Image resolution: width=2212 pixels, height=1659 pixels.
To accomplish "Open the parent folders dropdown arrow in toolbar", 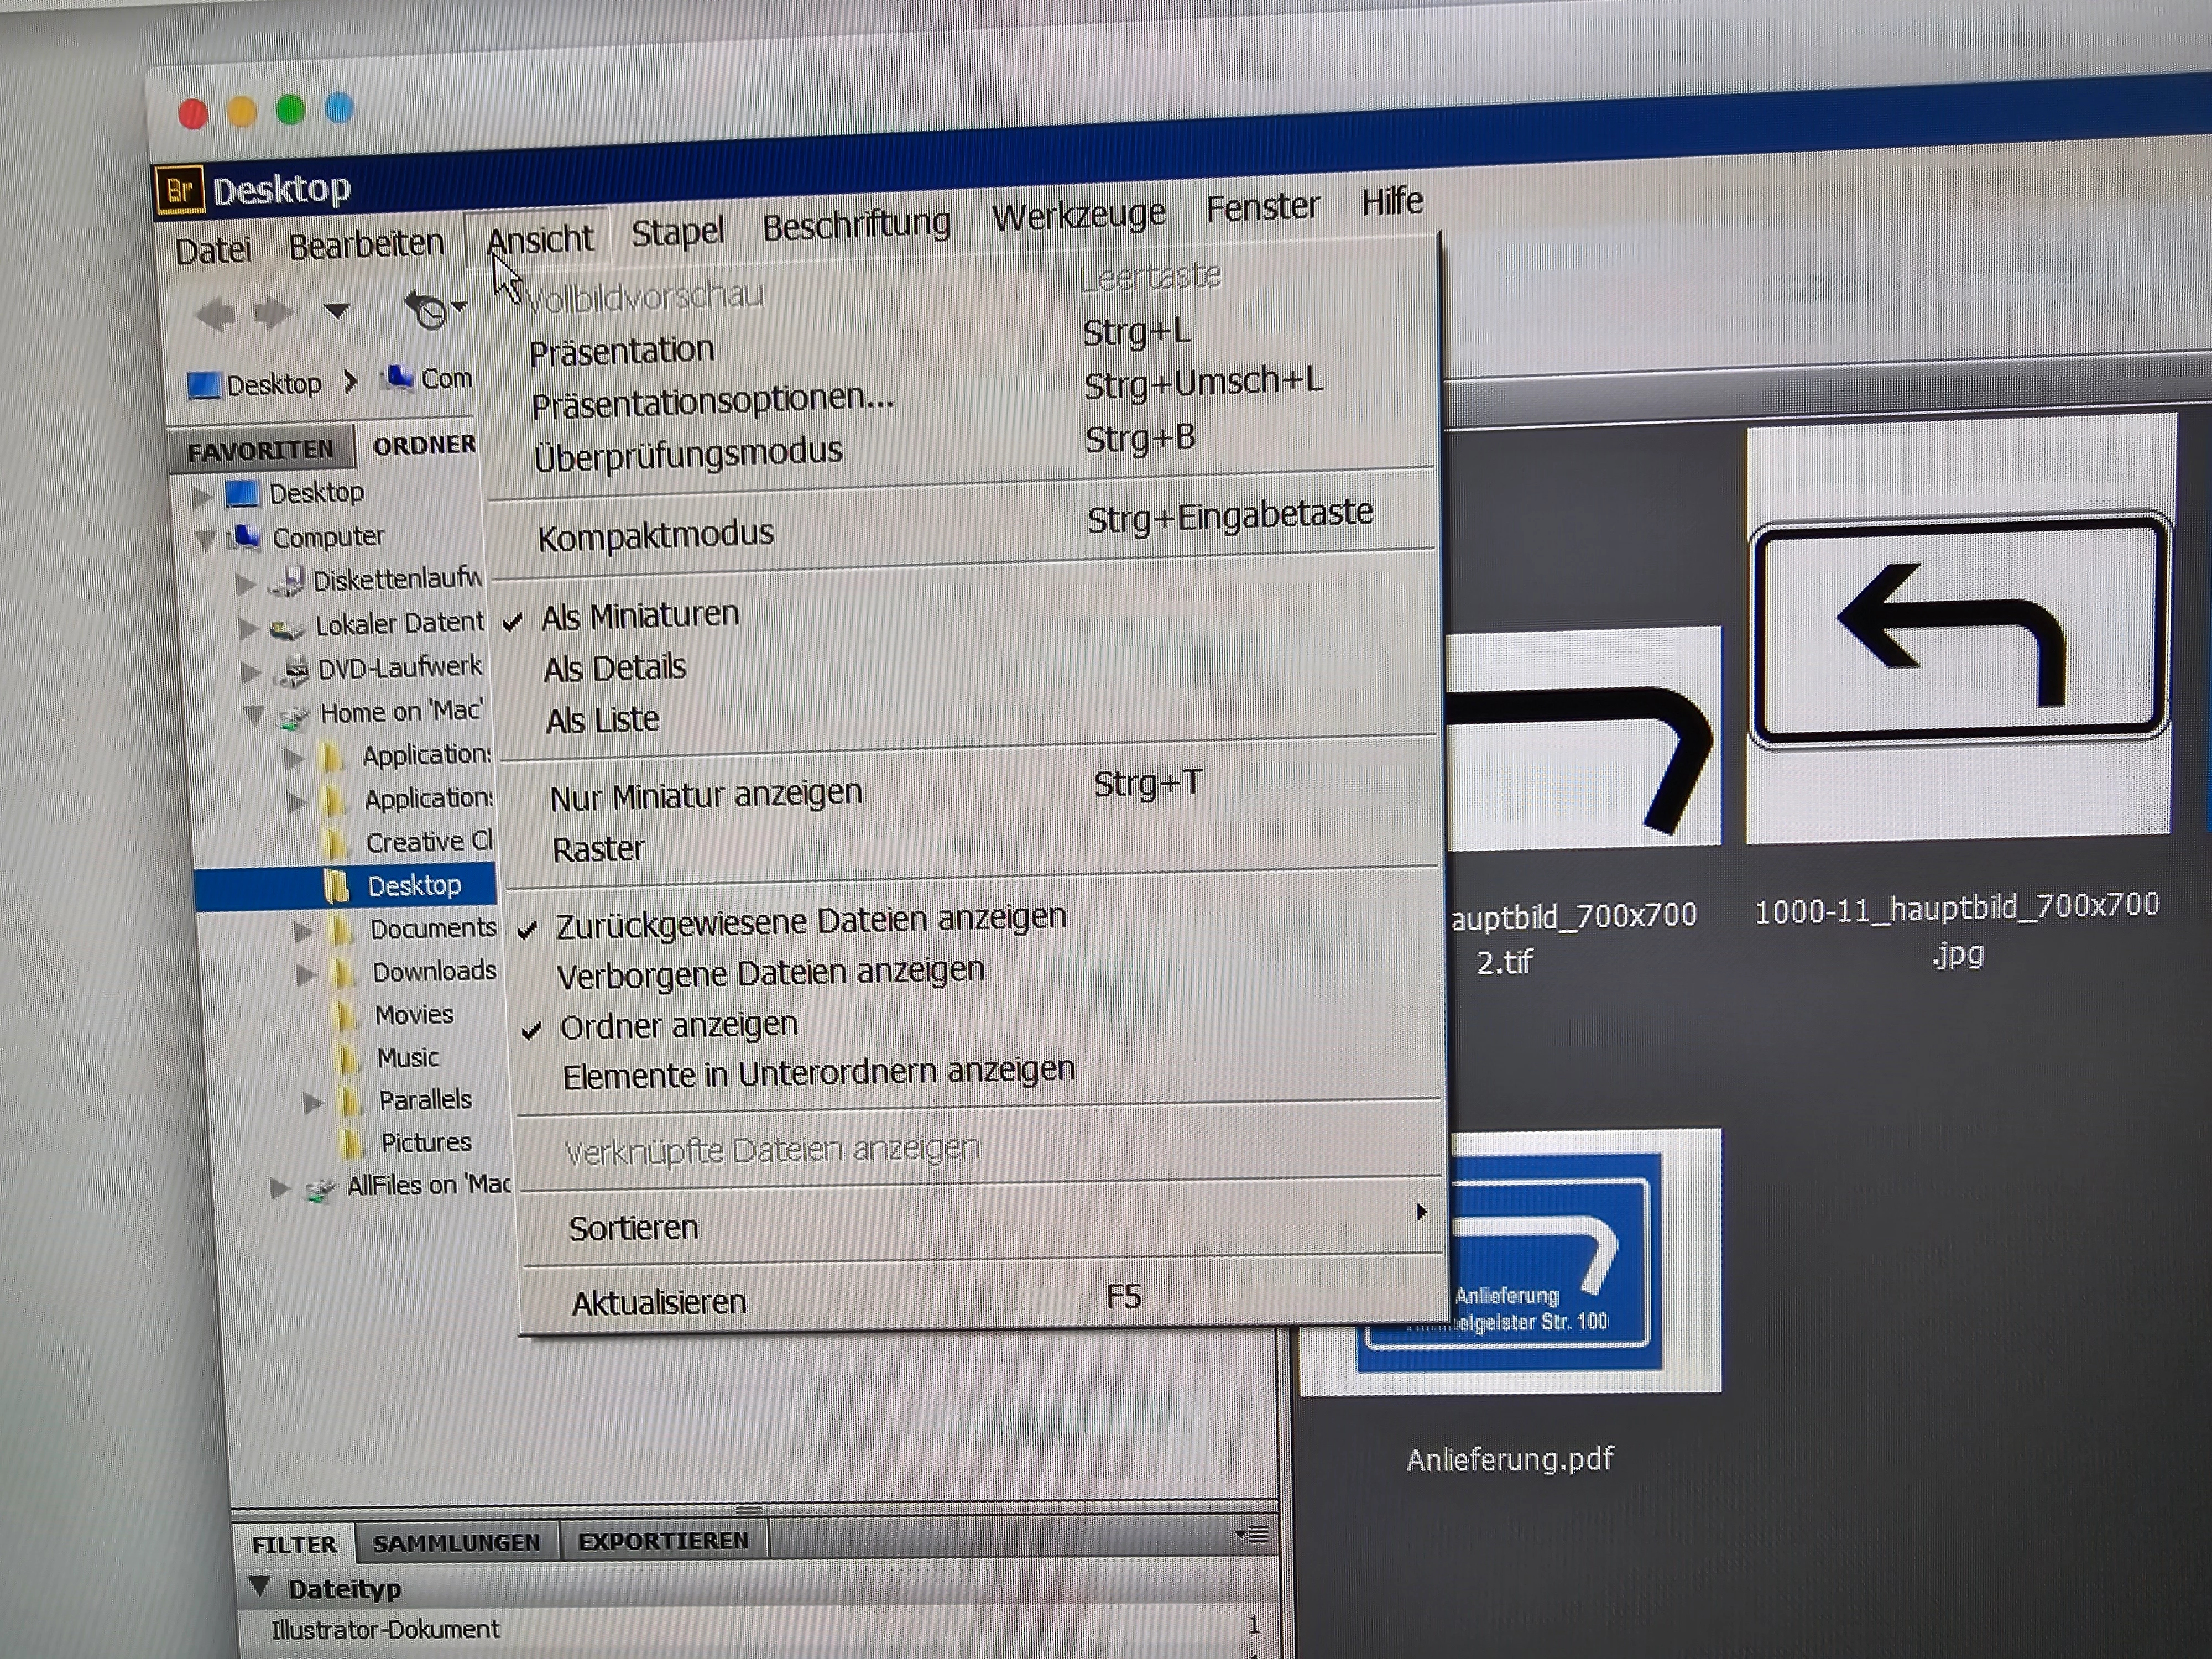I will (337, 311).
